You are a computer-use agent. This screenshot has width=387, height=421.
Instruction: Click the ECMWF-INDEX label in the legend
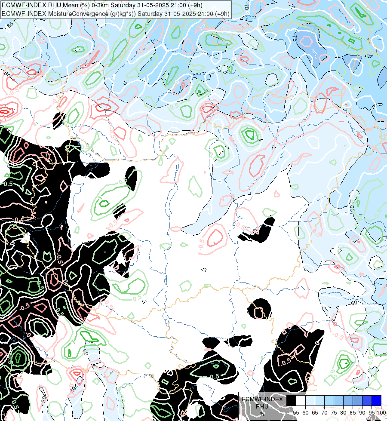pyautogui.click(x=262, y=399)
